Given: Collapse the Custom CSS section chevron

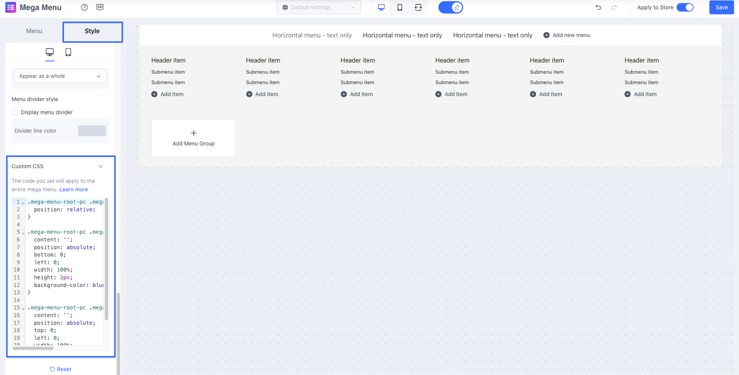Looking at the screenshot, I should click(x=100, y=166).
